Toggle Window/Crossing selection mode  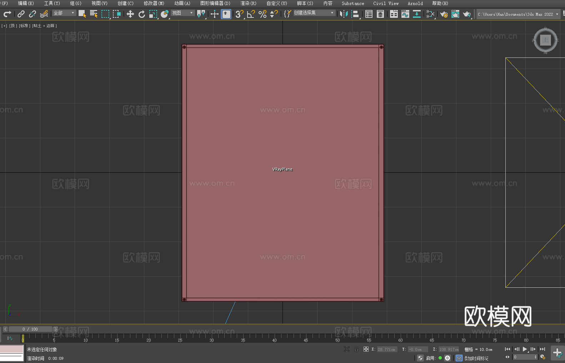pyautogui.click(x=116, y=14)
